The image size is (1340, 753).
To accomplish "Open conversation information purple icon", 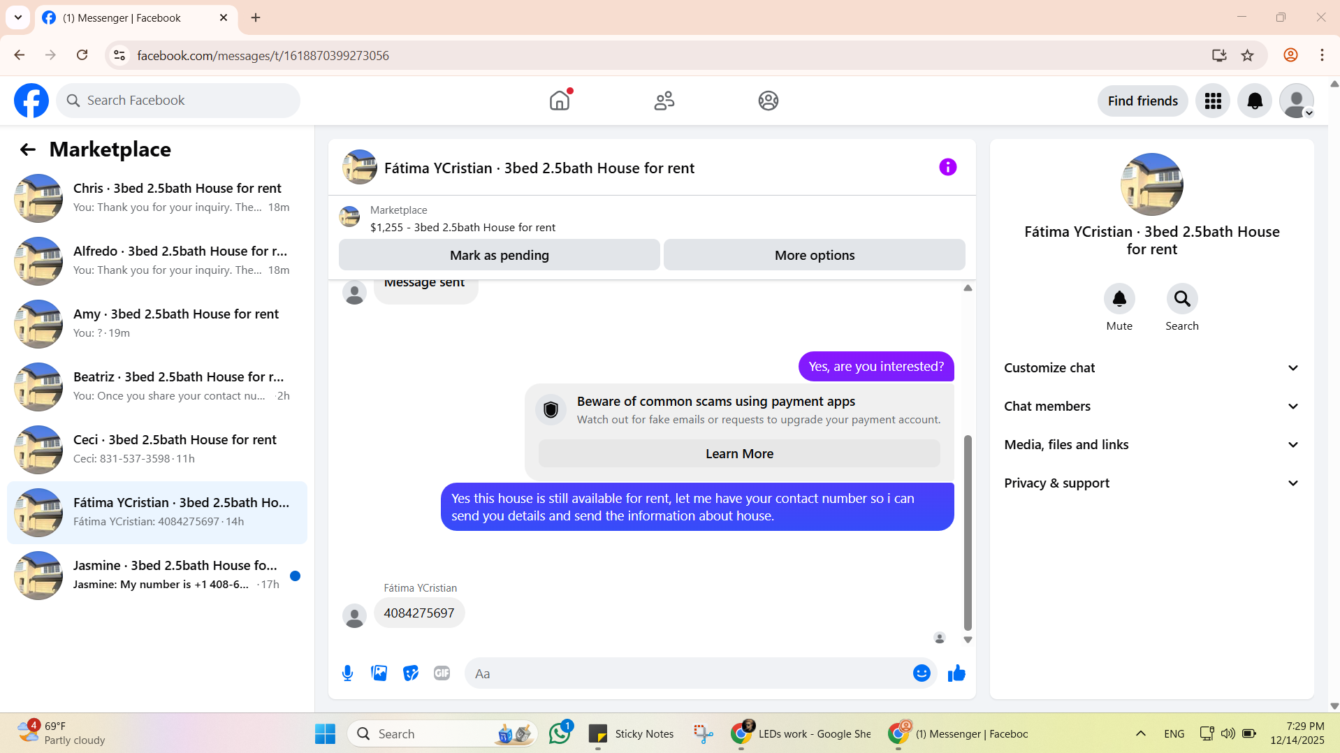I will coord(947,167).
